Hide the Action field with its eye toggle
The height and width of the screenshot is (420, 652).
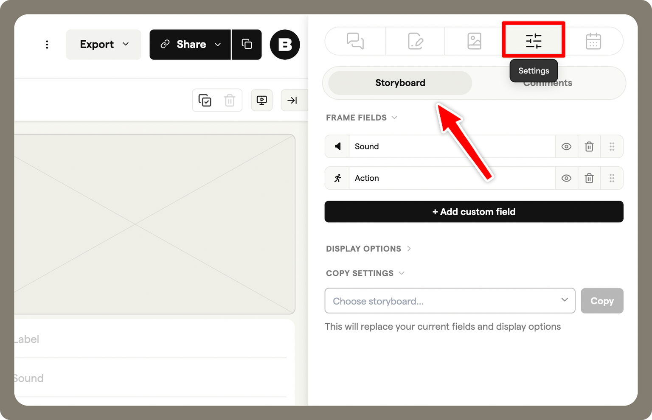point(566,178)
